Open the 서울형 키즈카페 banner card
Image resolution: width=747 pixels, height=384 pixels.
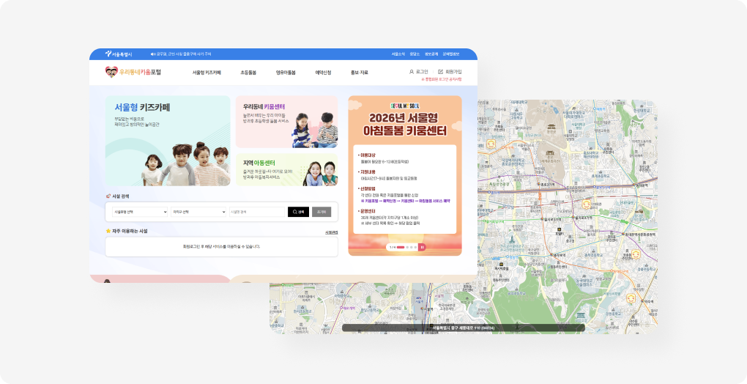[168, 141]
